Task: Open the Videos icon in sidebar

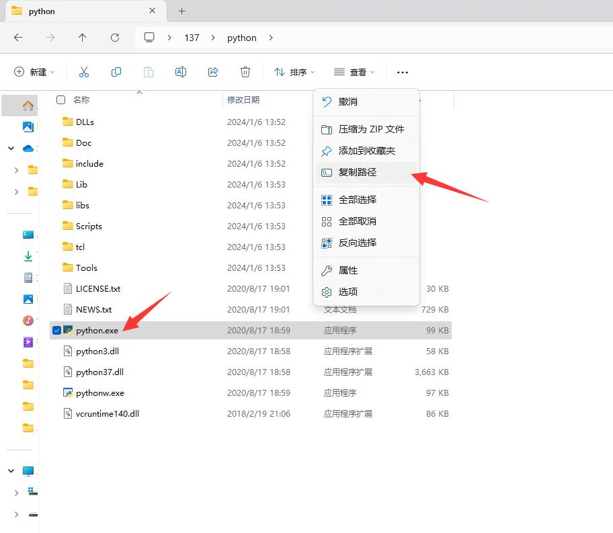Action: point(28,342)
